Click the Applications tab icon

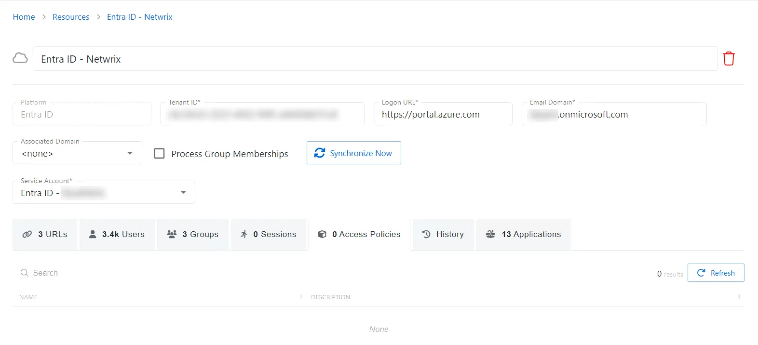(490, 234)
